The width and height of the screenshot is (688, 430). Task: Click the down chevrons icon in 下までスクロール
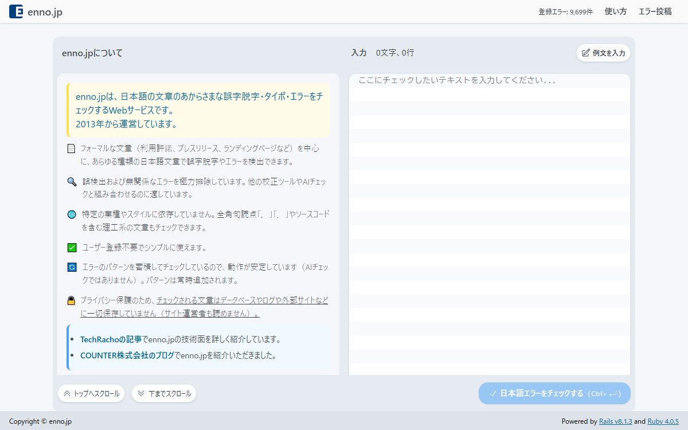point(141,393)
